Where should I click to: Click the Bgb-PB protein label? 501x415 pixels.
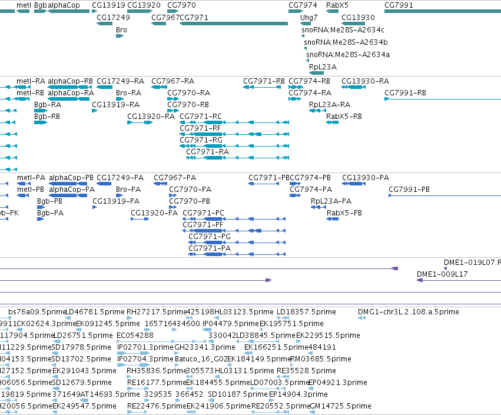[49, 201]
